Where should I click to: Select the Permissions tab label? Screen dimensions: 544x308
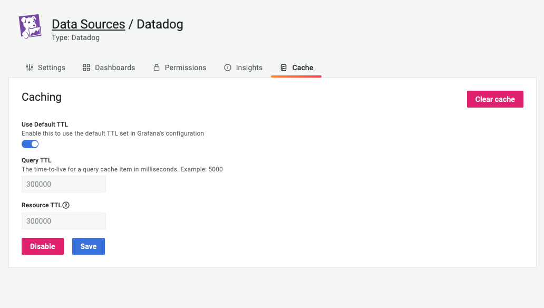click(186, 68)
